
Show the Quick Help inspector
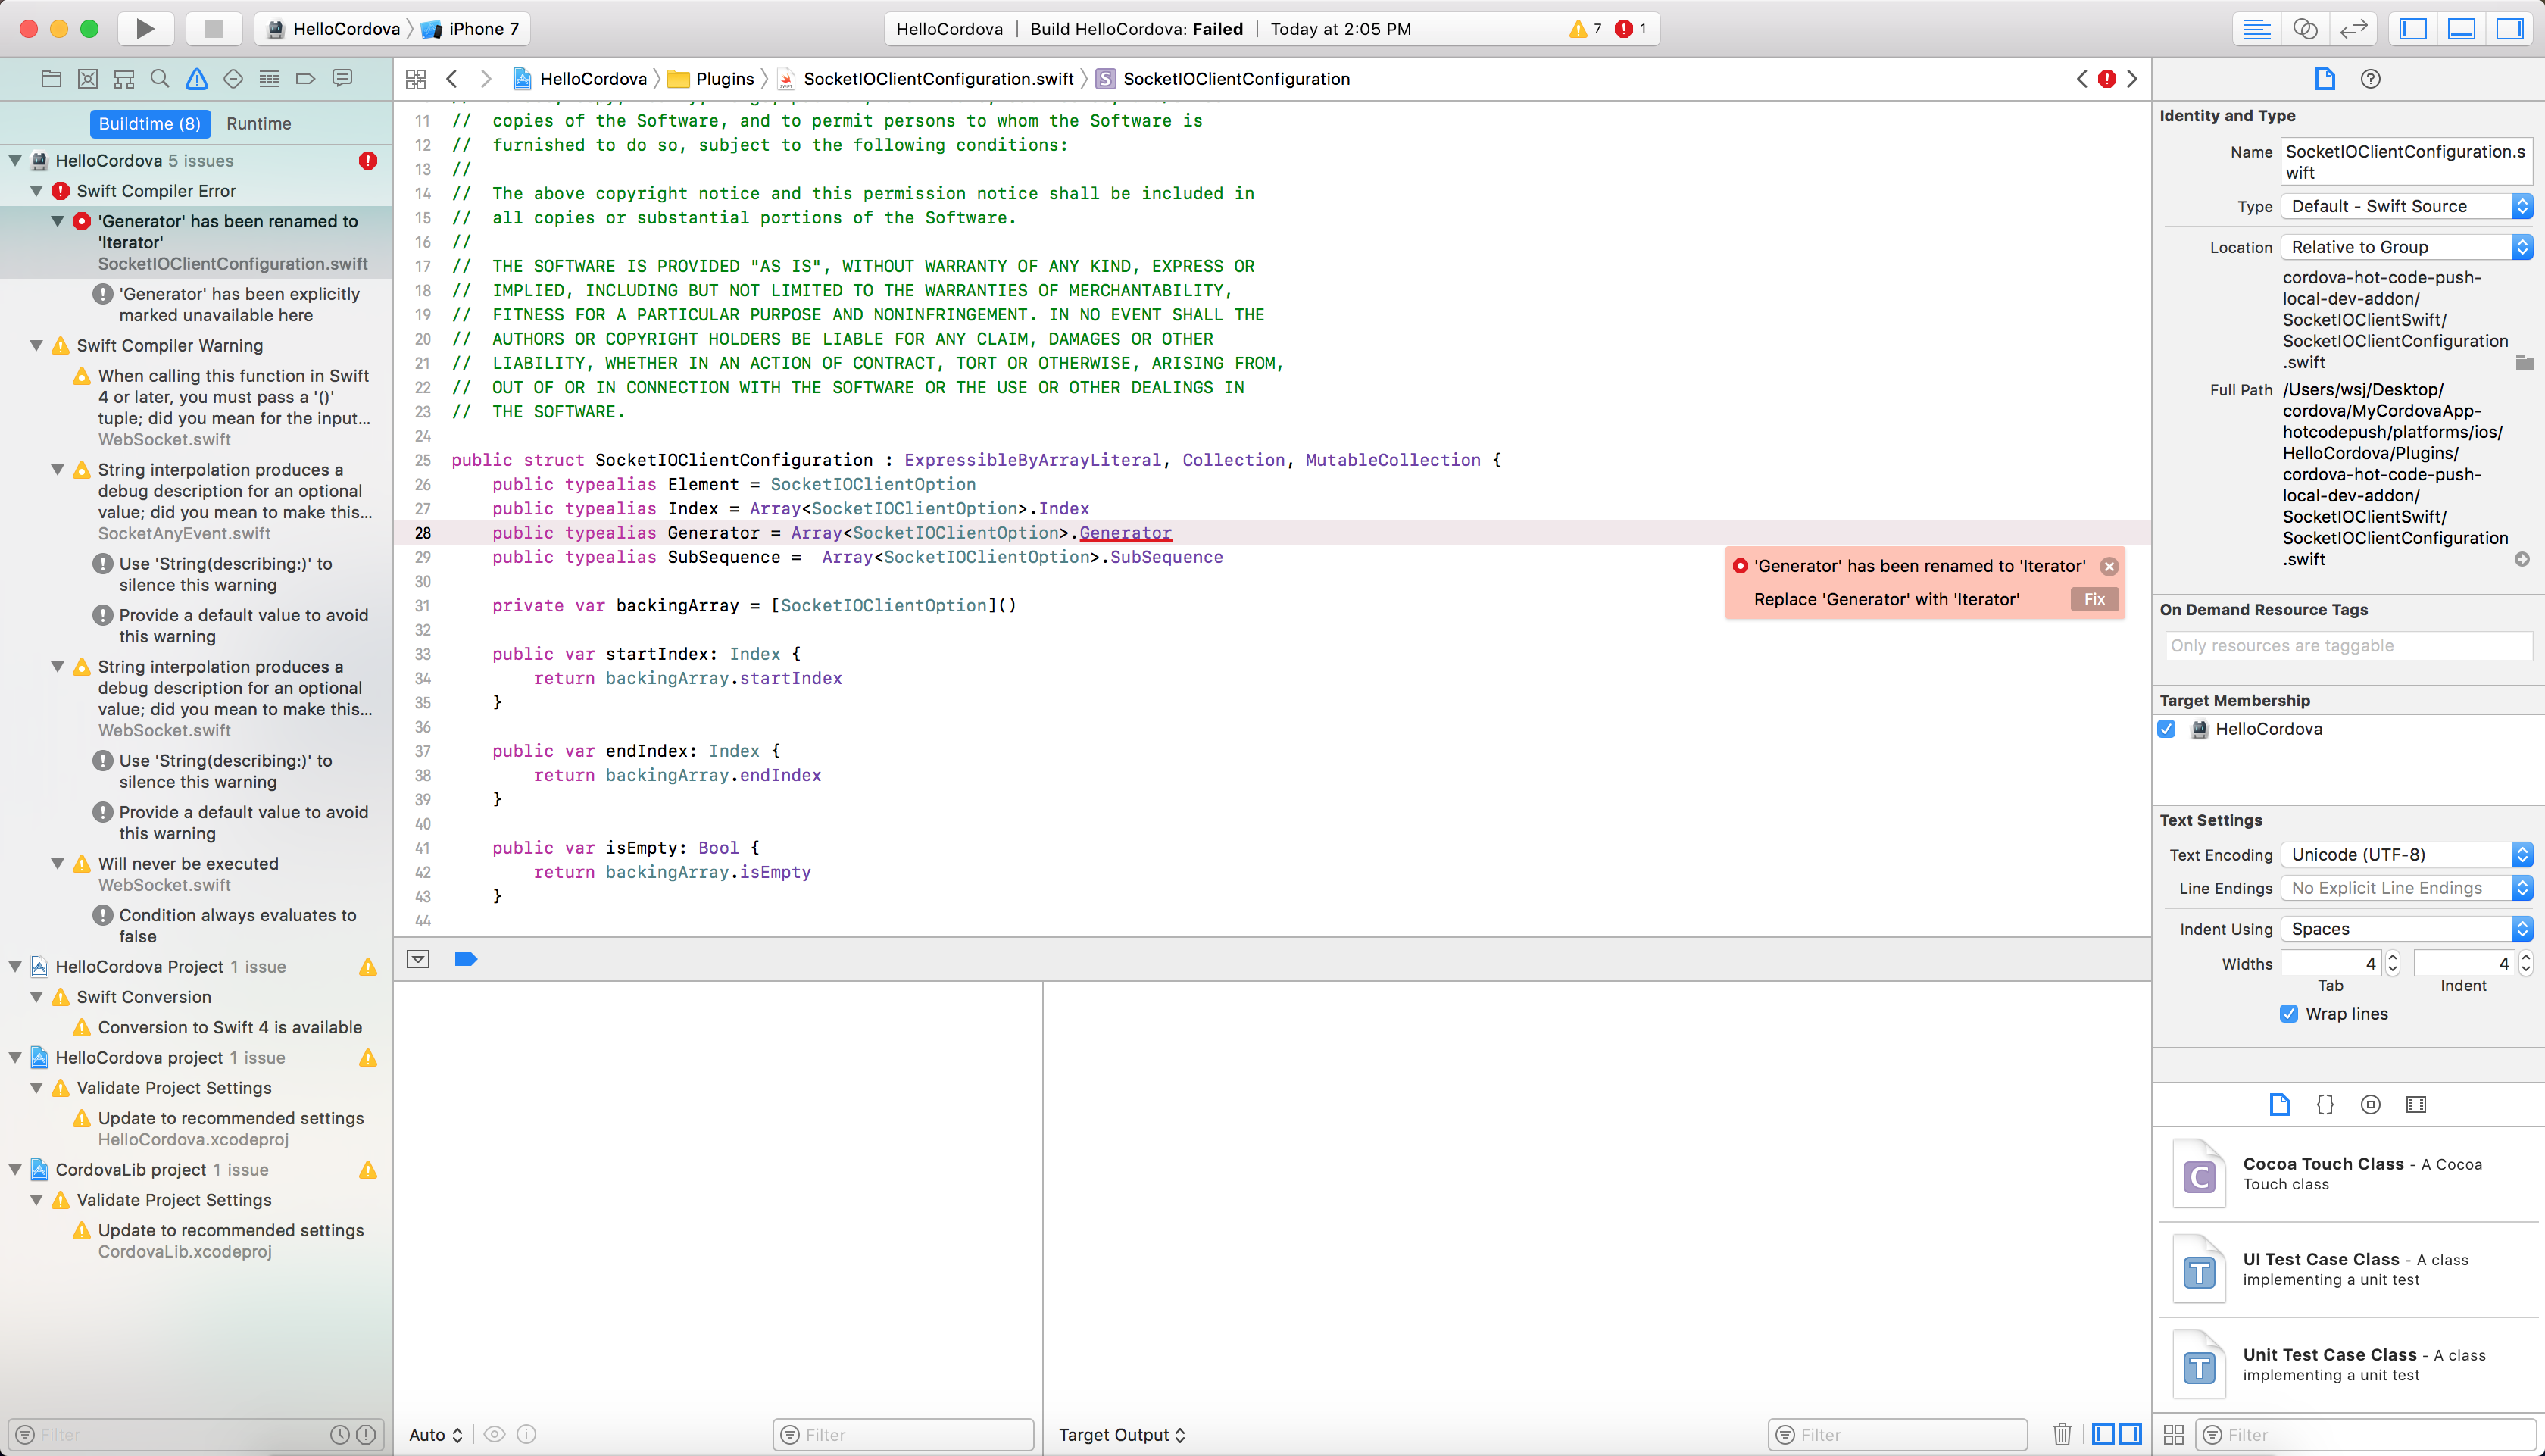[x=2371, y=79]
